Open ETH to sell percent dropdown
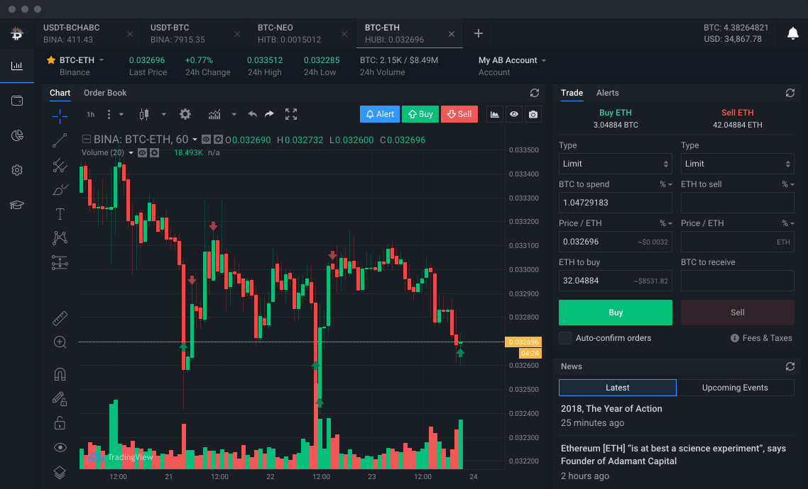Viewport: 808px width, 489px height. pos(788,184)
